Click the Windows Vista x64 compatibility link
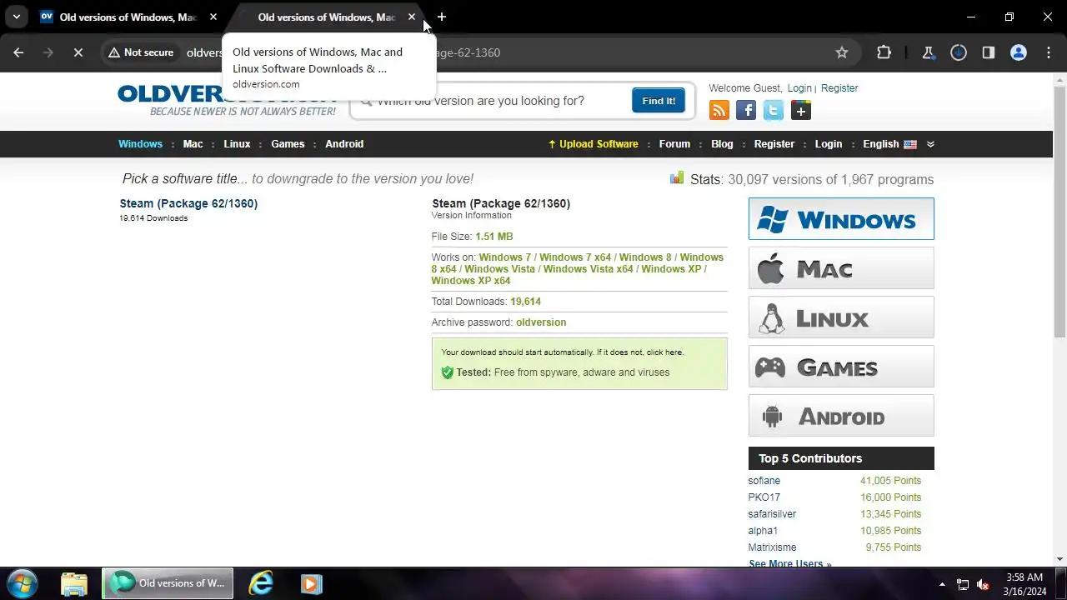The height and width of the screenshot is (600, 1067). [x=589, y=269]
